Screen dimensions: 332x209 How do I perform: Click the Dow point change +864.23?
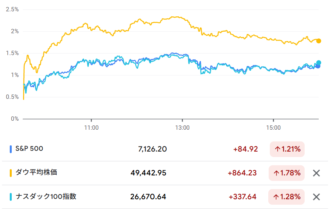[x=243, y=173]
